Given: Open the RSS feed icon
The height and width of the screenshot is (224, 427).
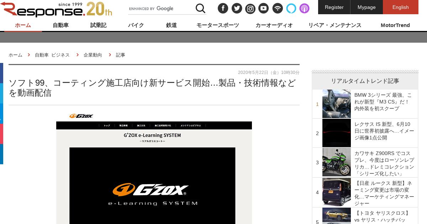Looking at the screenshot, I should (278, 8).
